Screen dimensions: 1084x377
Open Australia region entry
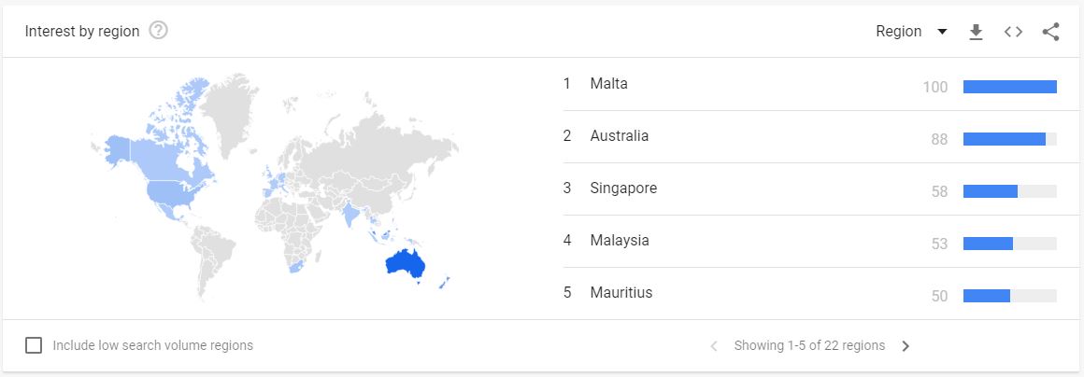click(x=619, y=136)
